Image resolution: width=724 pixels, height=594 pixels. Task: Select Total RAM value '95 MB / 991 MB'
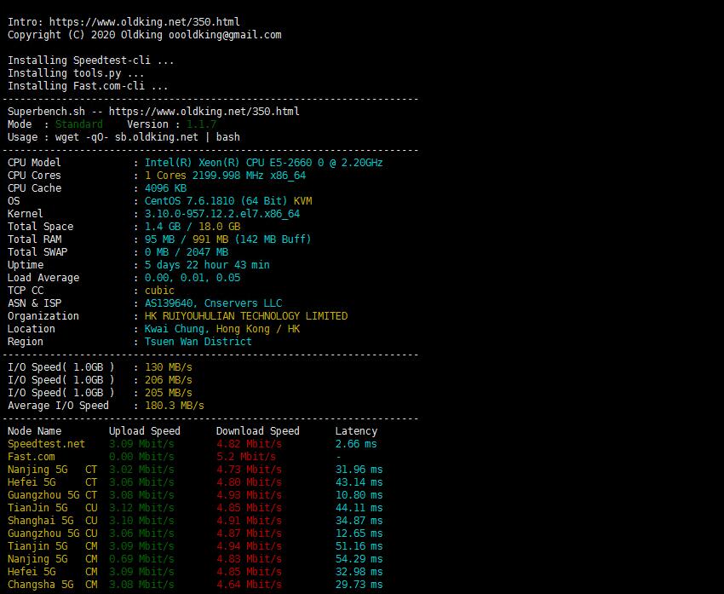[186, 239]
